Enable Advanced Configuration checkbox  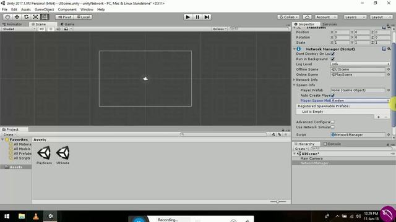[333, 122]
